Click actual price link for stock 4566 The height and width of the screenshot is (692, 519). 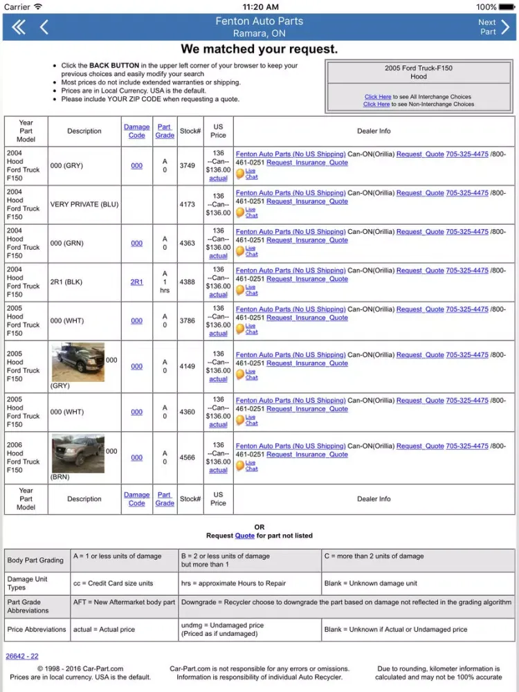pyautogui.click(x=218, y=470)
